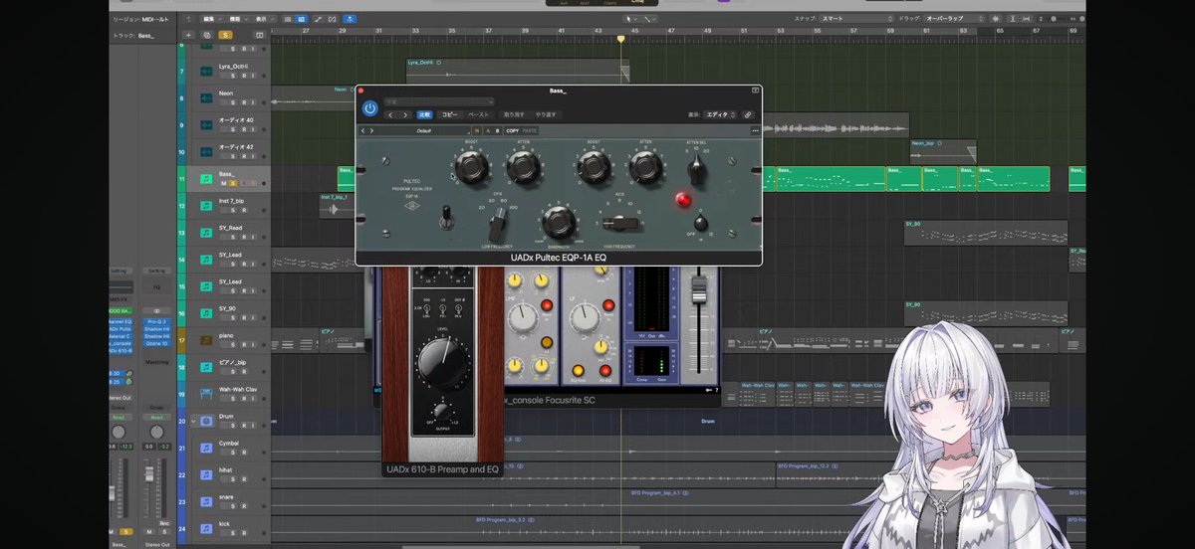Click the low frequency BOOST knob
Screen dimensions: 1195x549
(x=471, y=167)
